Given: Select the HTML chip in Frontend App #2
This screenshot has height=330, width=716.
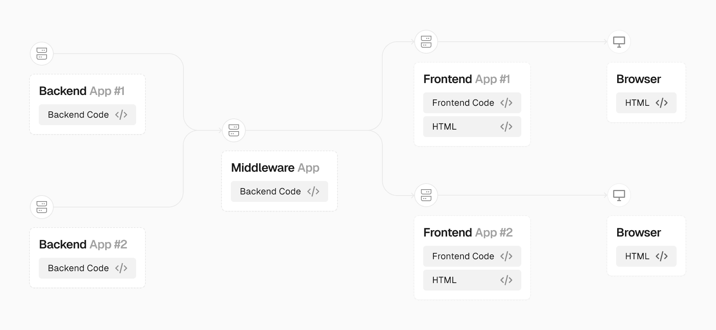Looking at the screenshot, I should tap(472, 280).
